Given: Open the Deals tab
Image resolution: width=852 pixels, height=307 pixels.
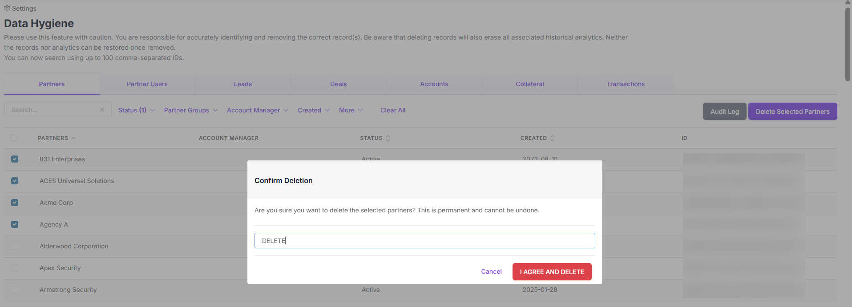Looking at the screenshot, I should [x=339, y=84].
